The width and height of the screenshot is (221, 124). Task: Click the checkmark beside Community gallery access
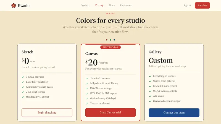(23, 87)
